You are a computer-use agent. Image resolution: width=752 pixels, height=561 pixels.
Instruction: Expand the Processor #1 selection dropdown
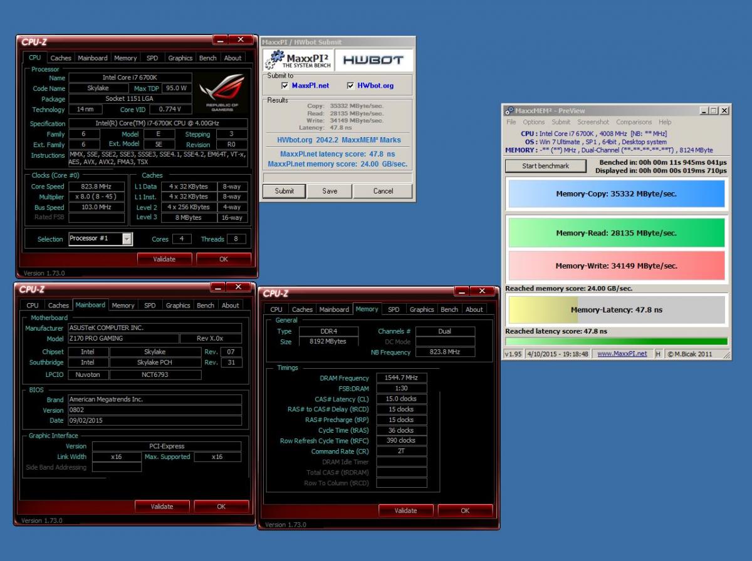tap(127, 239)
